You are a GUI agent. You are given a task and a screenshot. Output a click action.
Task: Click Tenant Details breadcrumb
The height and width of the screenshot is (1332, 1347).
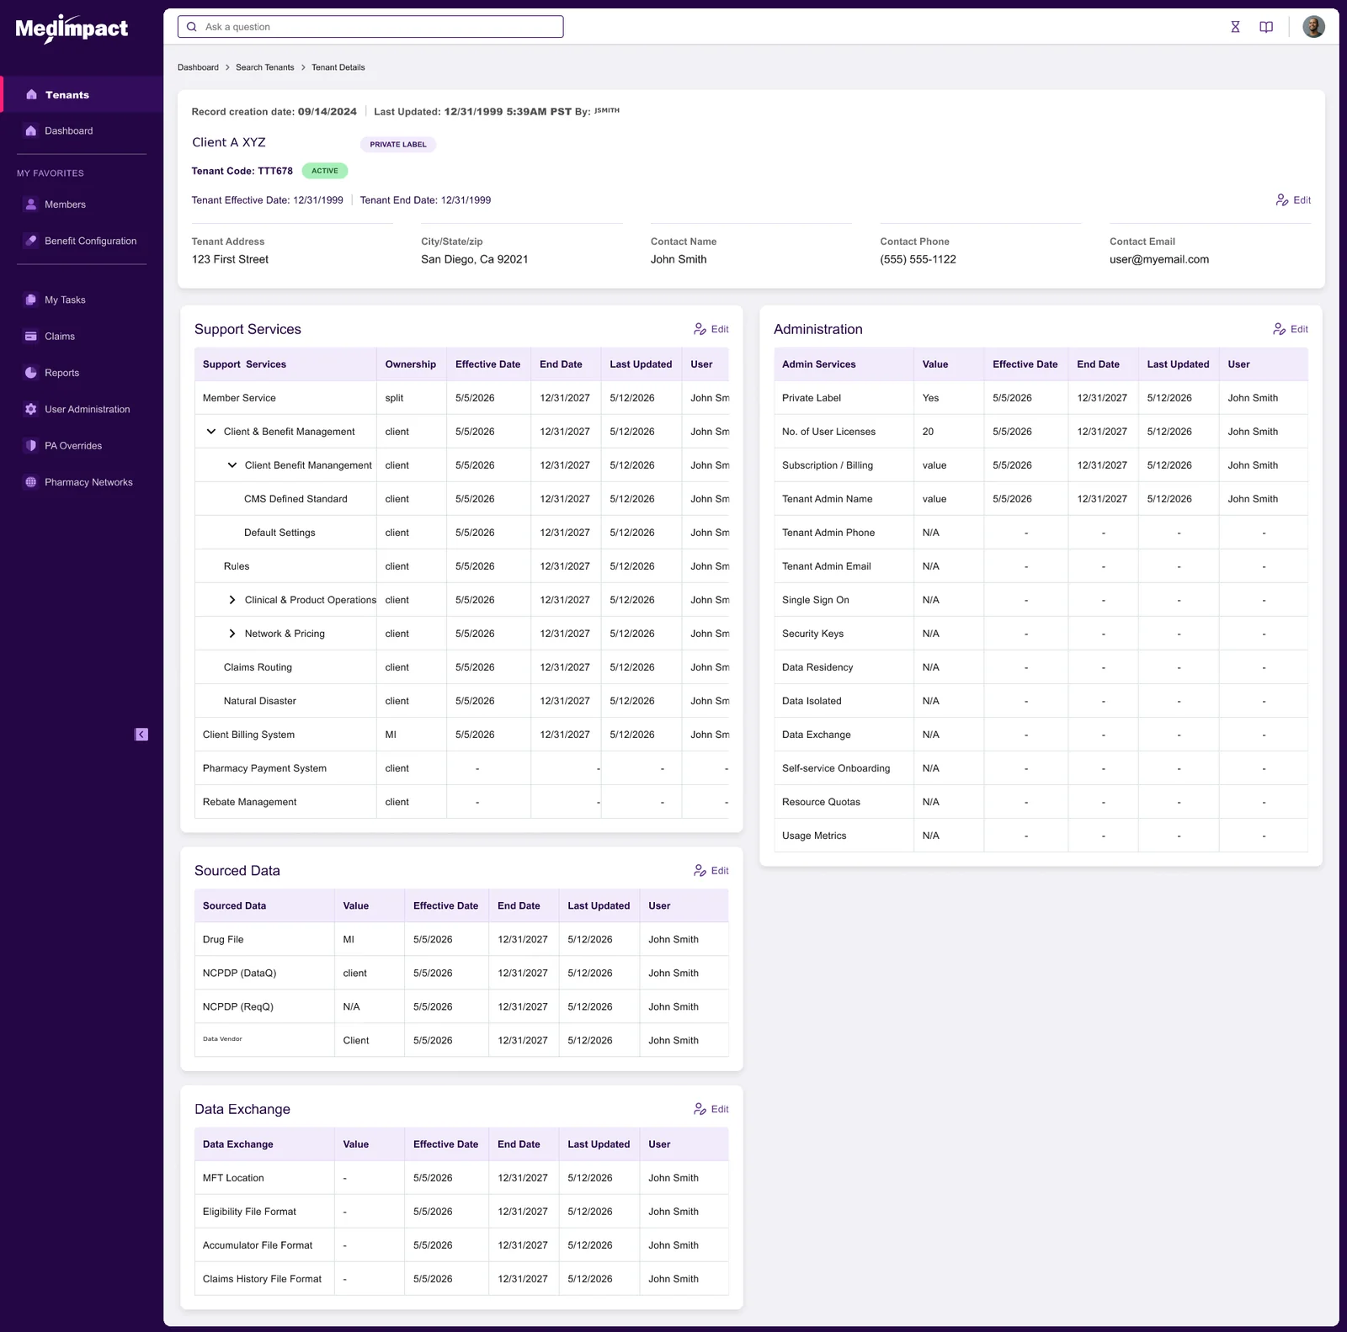tap(338, 67)
